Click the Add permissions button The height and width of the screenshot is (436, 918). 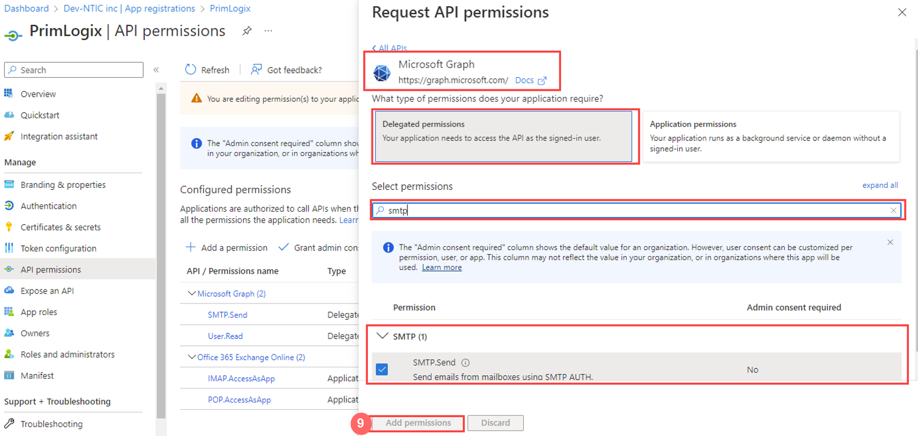coord(418,423)
